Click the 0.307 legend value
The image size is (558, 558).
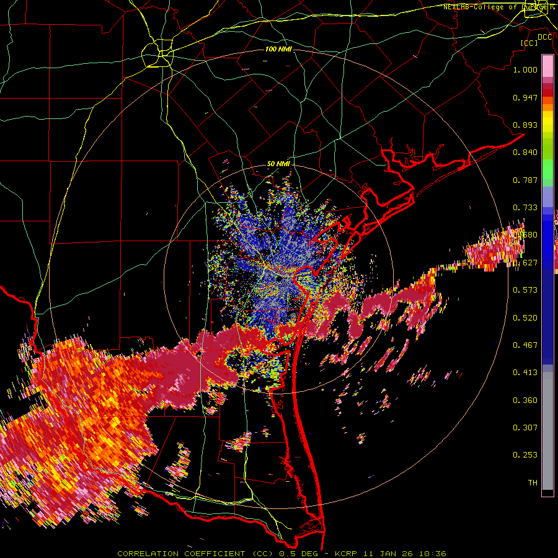point(525,427)
